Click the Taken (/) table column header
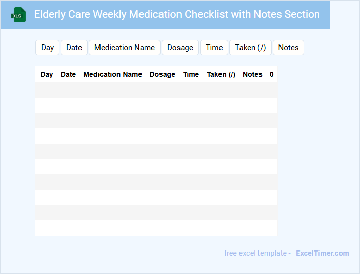This screenshot has height=274, width=360. (221, 74)
